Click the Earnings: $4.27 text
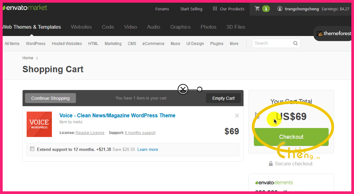The width and height of the screenshot is (354, 194). pos(335,9)
